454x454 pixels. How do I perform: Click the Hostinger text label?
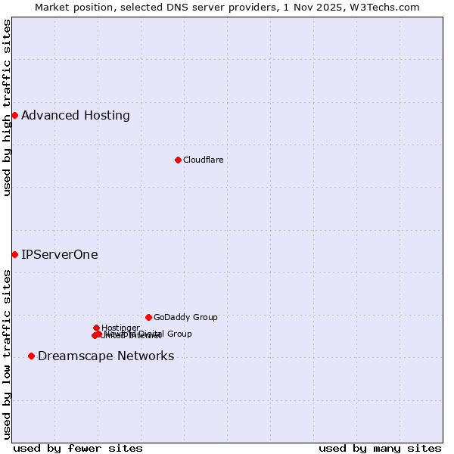click(120, 328)
